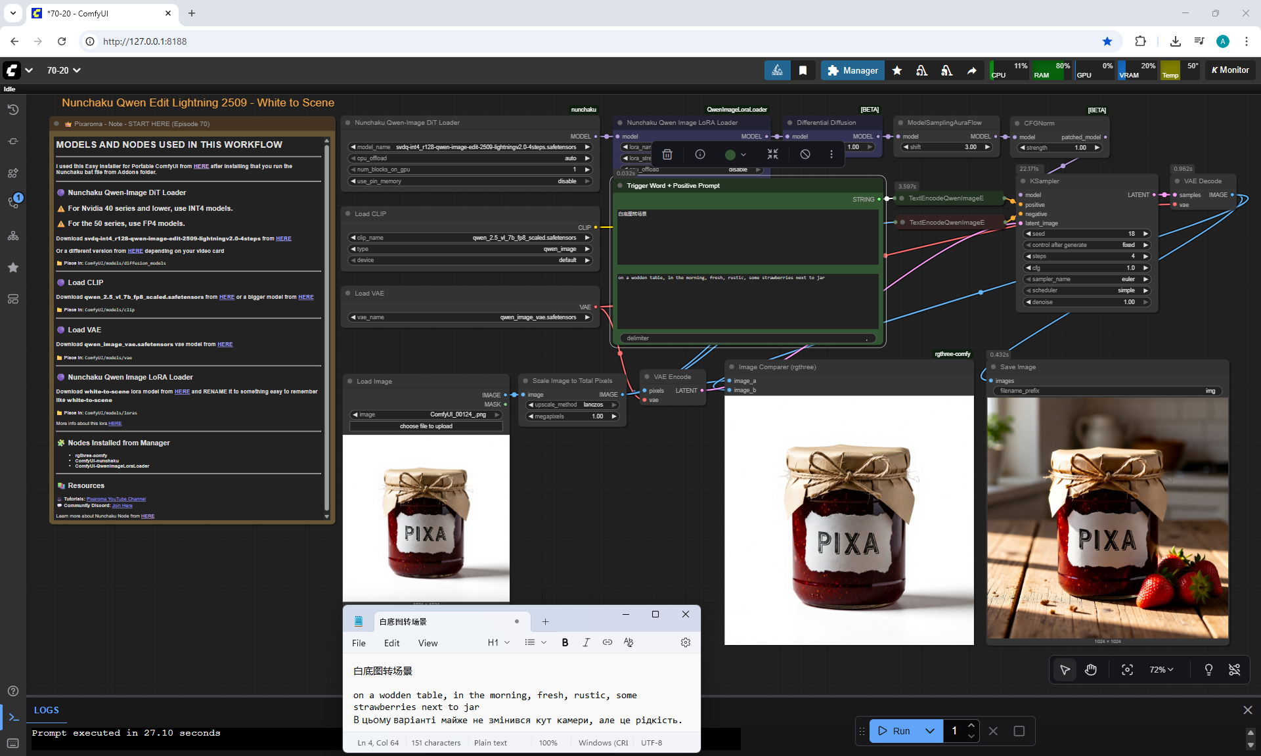Open the View menu in Notepad

coord(428,643)
